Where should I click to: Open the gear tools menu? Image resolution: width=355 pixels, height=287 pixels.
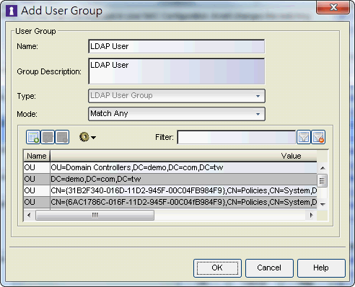pos(87,137)
